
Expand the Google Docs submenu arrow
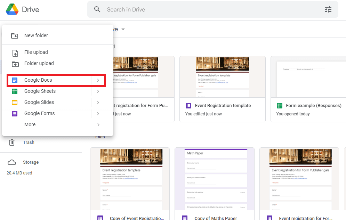pyautogui.click(x=98, y=80)
